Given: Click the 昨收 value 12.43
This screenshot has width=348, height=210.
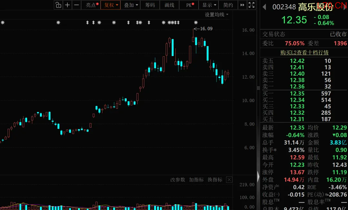Looking at the screenshot, I should point(339,165).
